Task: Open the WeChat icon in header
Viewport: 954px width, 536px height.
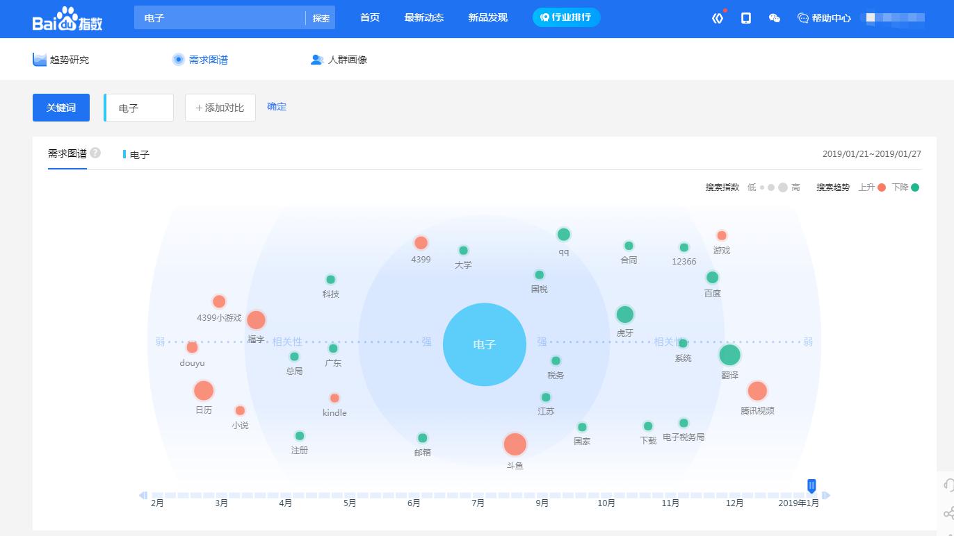Action: click(x=774, y=18)
